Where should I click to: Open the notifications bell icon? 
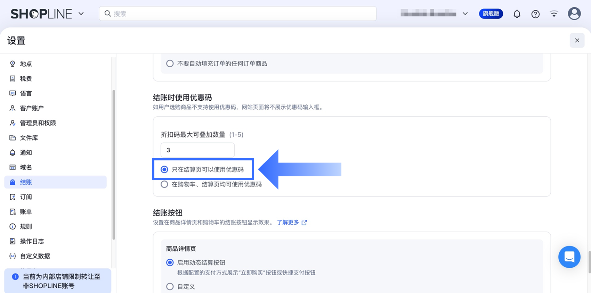(517, 14)
